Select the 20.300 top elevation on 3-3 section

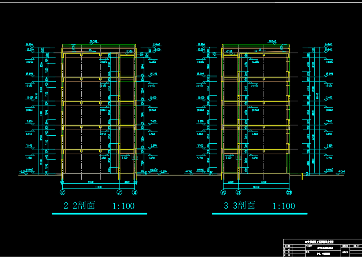tap(272, 42)
